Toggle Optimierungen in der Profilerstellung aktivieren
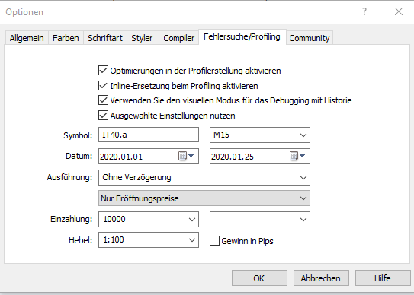Viewport: 414px width, 295px height. [x=103, y=71]
